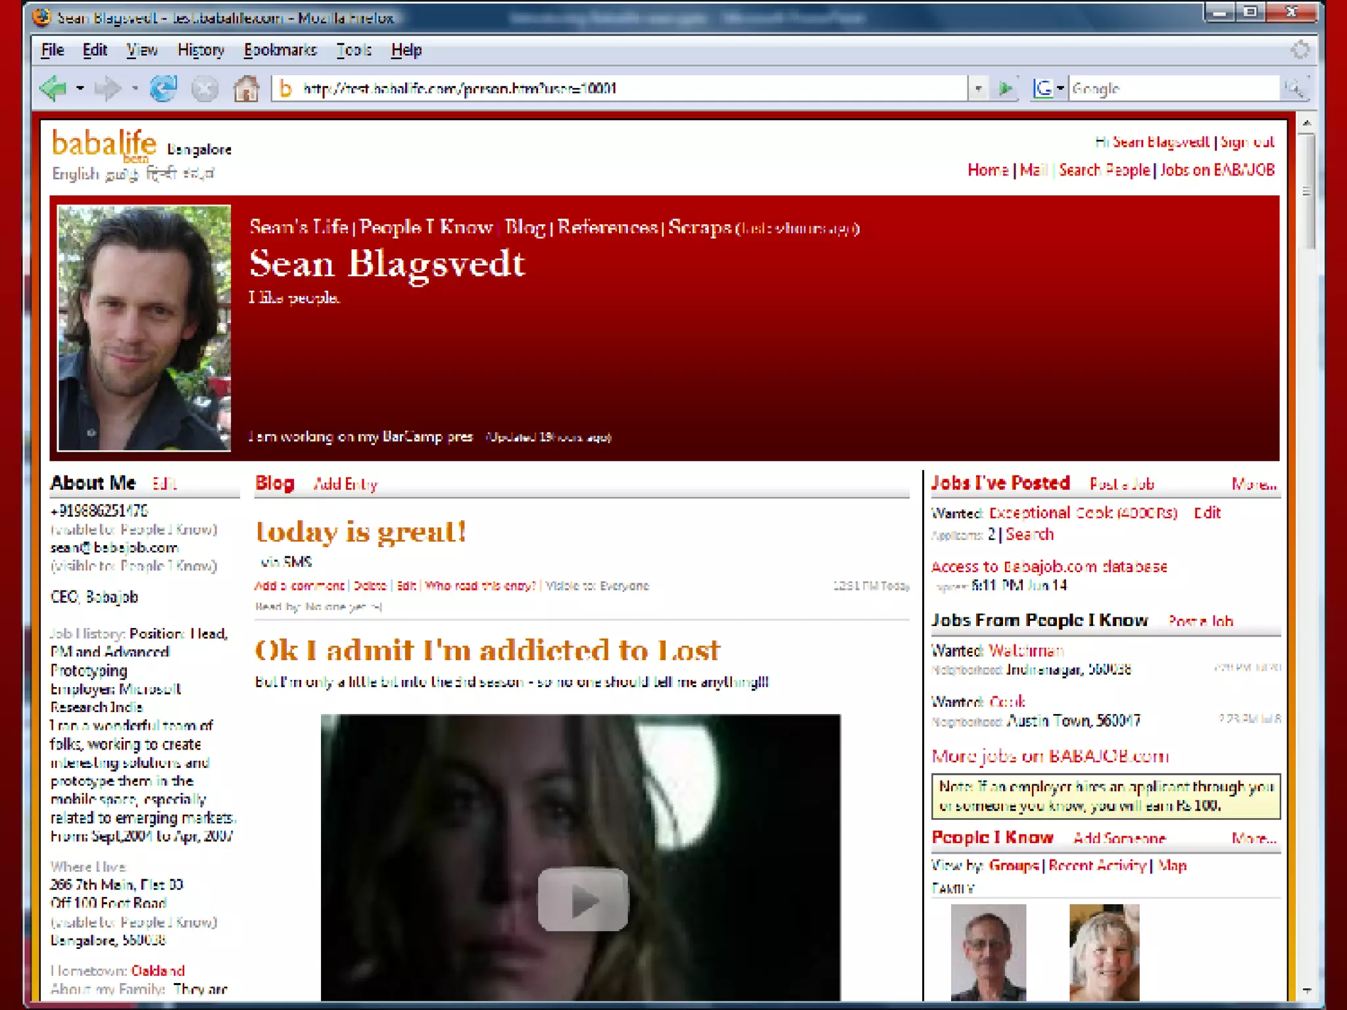1347x1010 pixels.
Task: Open the People I Know profile tab
Action: click(426, 228)
